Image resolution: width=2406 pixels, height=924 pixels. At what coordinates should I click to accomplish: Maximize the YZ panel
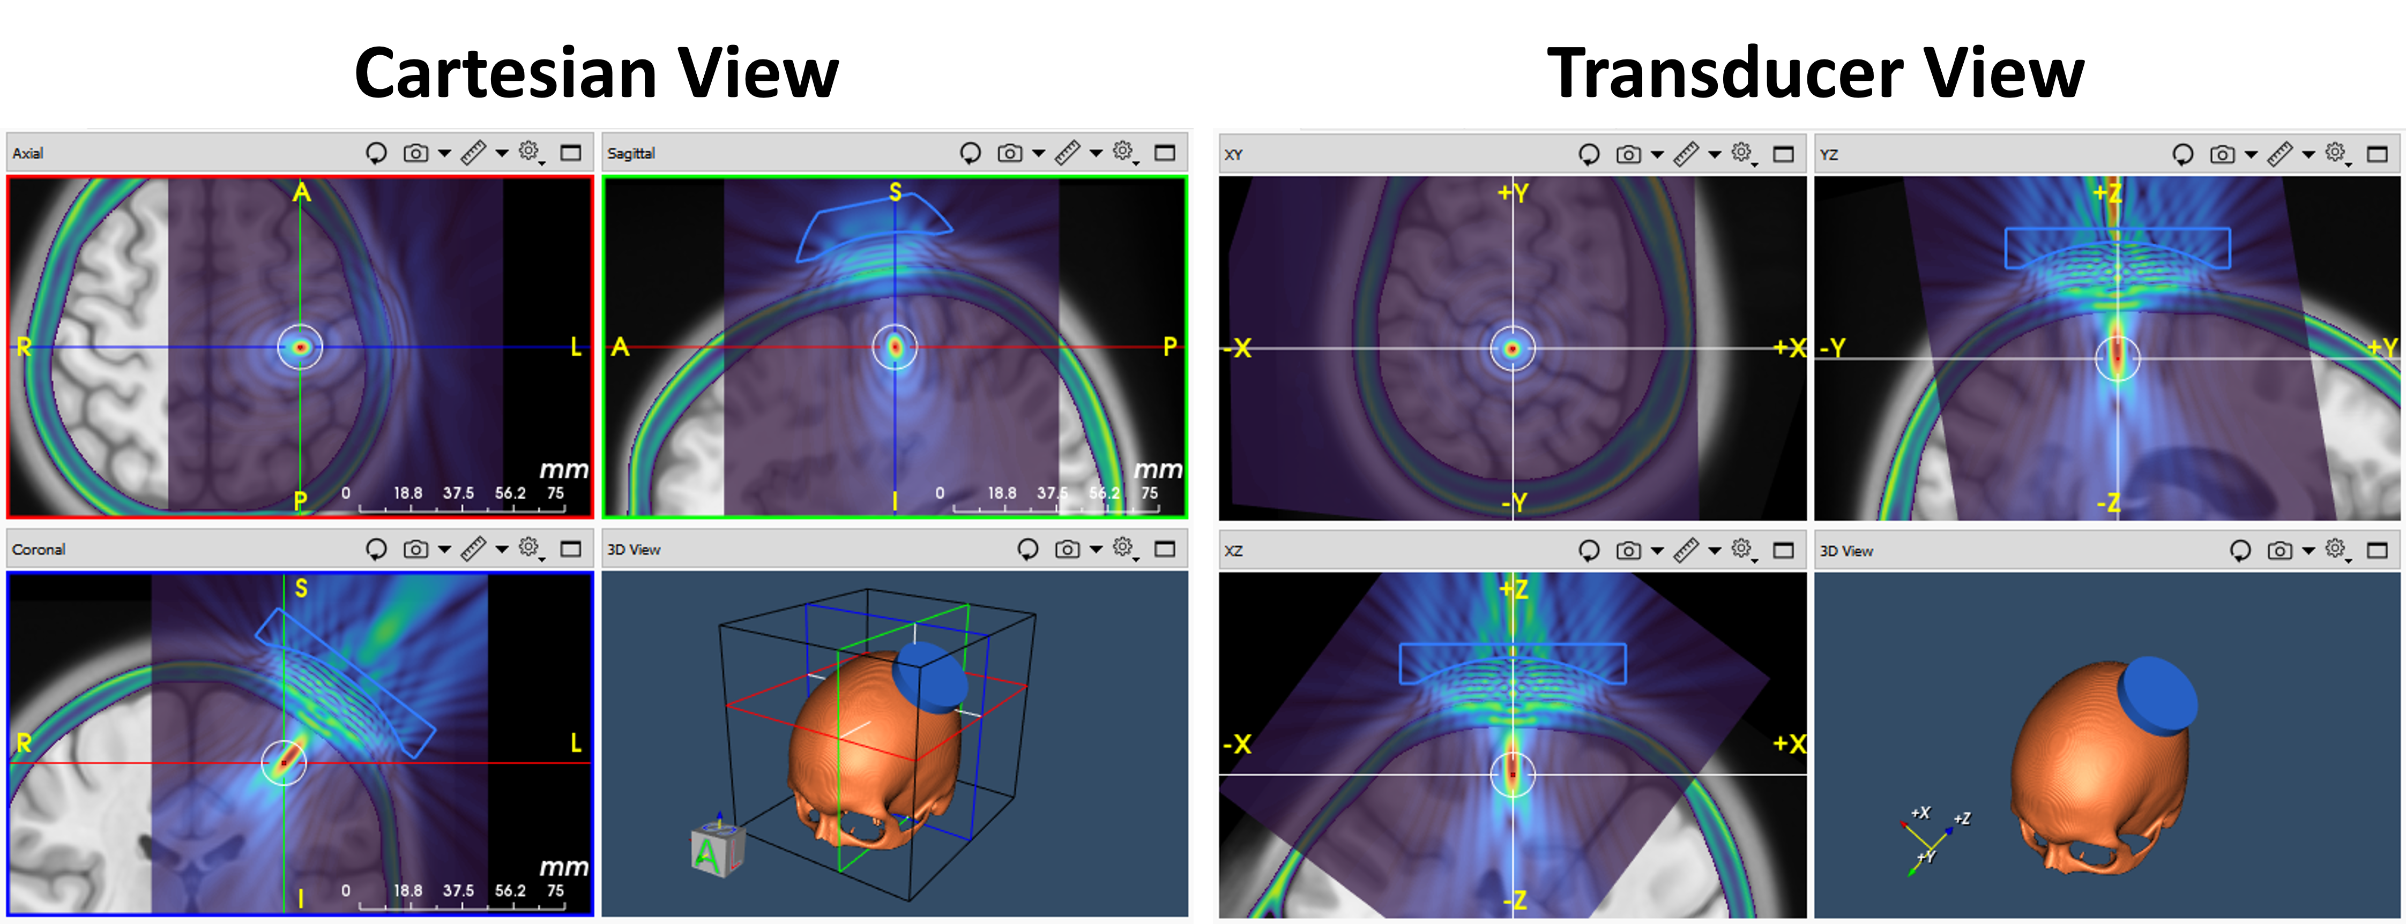point(2377,155)
